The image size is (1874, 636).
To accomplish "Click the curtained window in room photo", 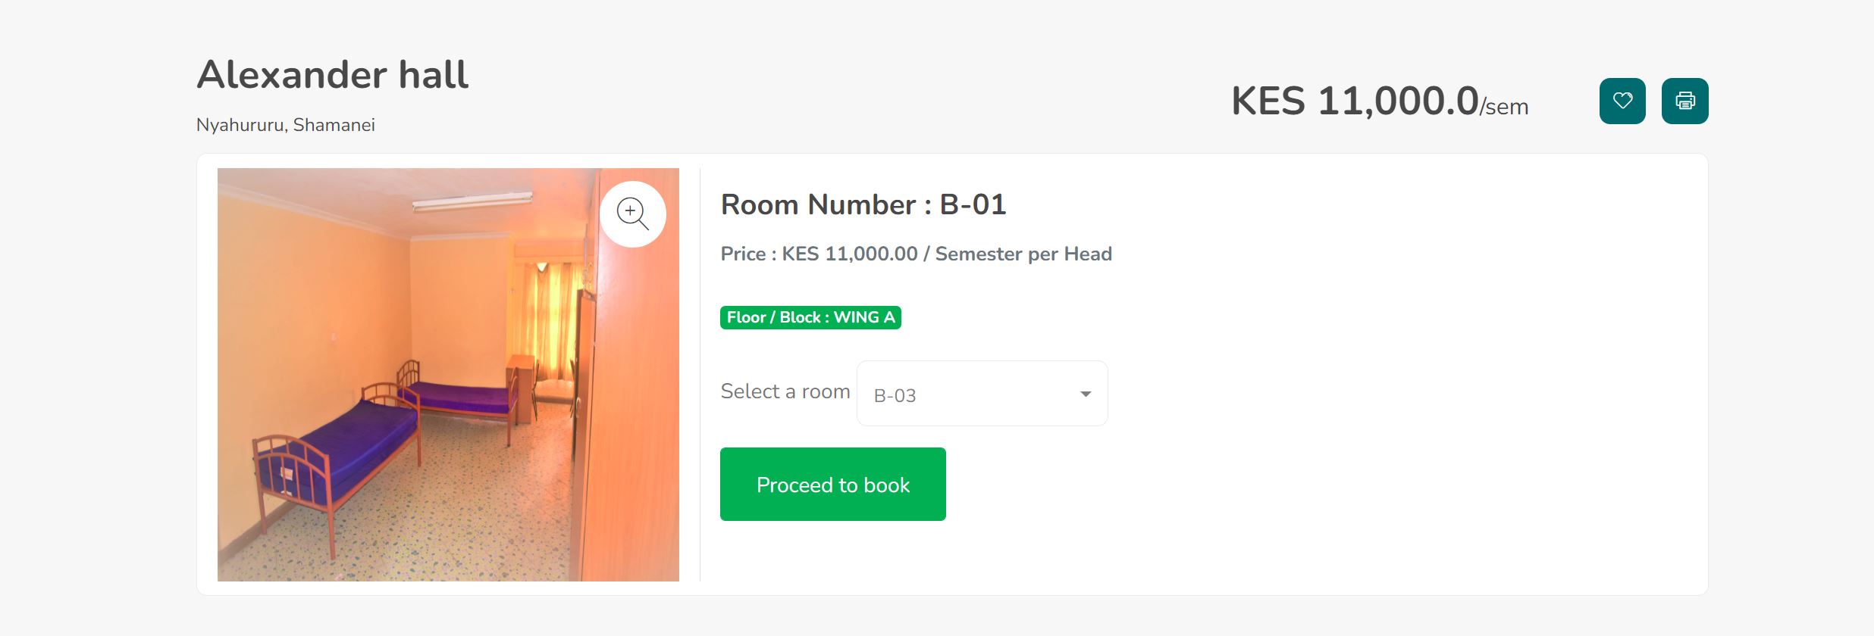I will click(x=550, y=318).
